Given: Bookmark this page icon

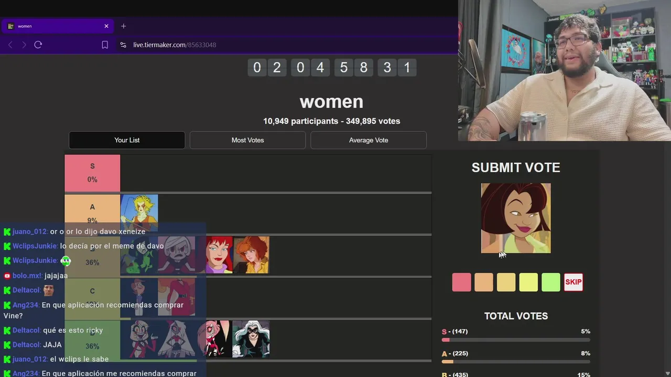Looking at the screenshot, I should pyautogui.click(x=105, y=45).
